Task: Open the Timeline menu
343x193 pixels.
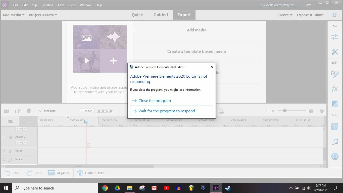Action: pos(47,5)
